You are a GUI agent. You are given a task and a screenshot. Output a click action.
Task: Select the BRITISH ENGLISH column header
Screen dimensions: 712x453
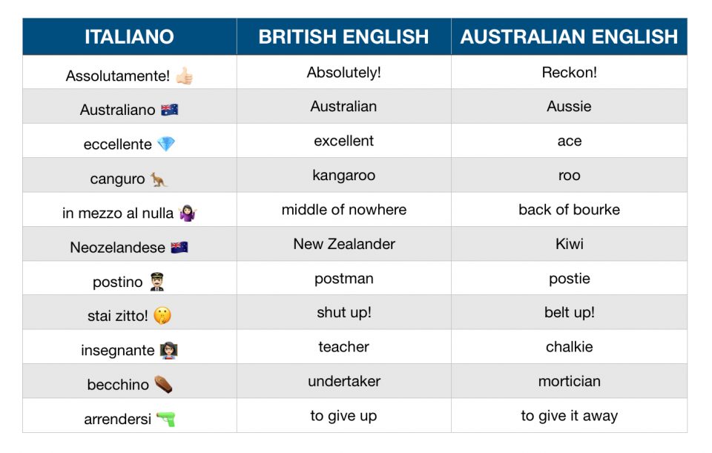click(x=343, y=36)
